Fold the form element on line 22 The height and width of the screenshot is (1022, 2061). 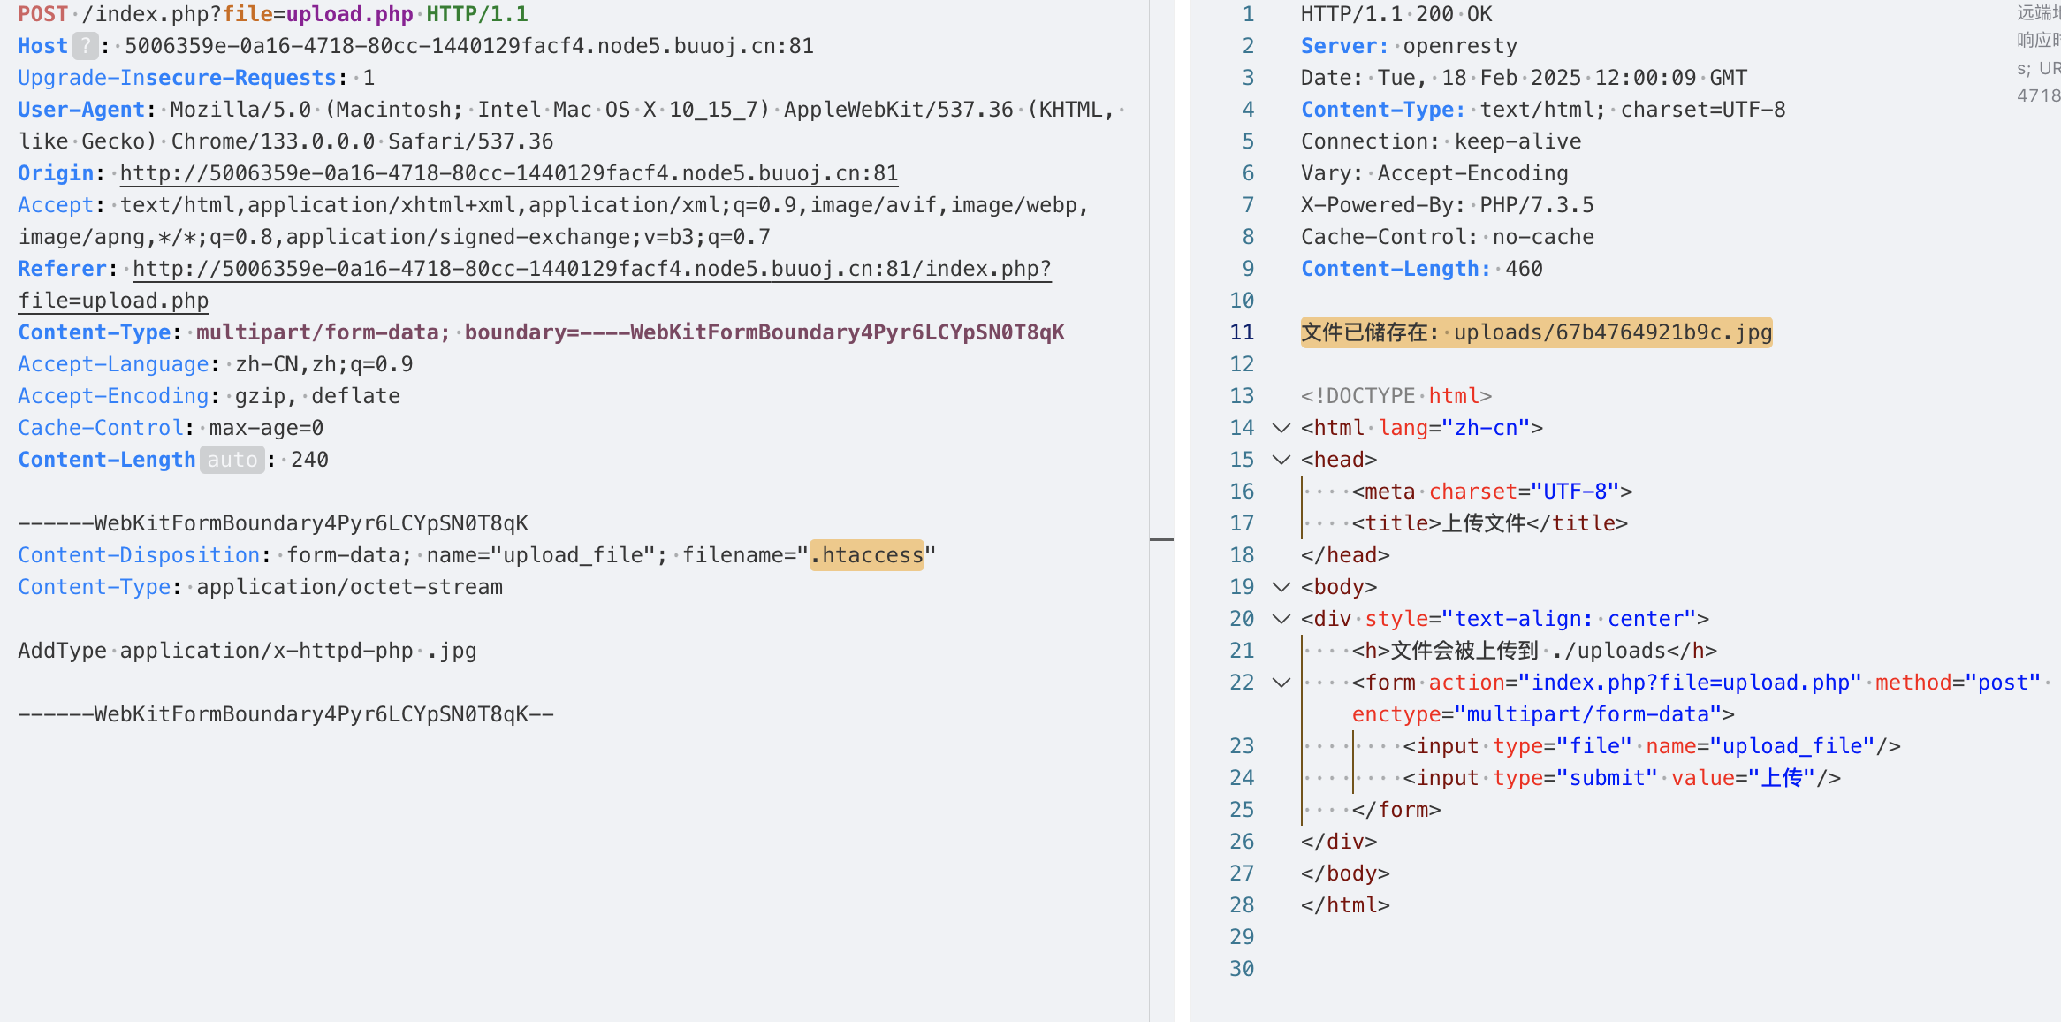1281,683
